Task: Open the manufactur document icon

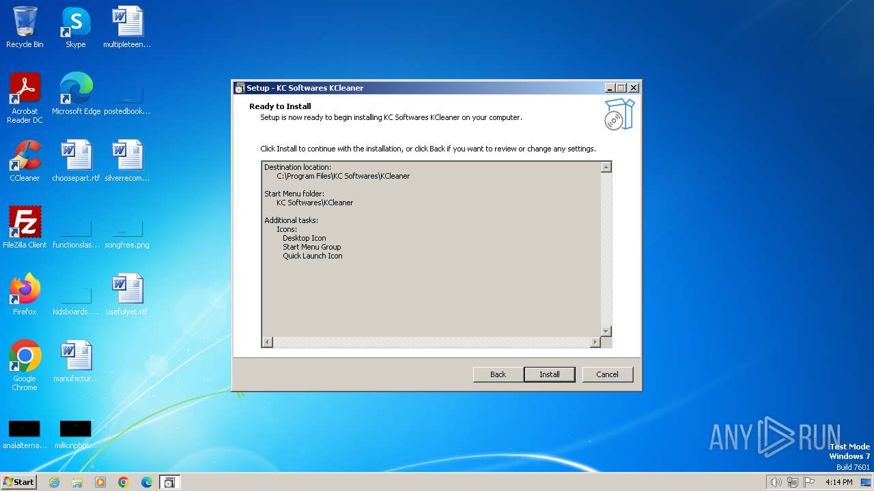Action: point(76,361)
